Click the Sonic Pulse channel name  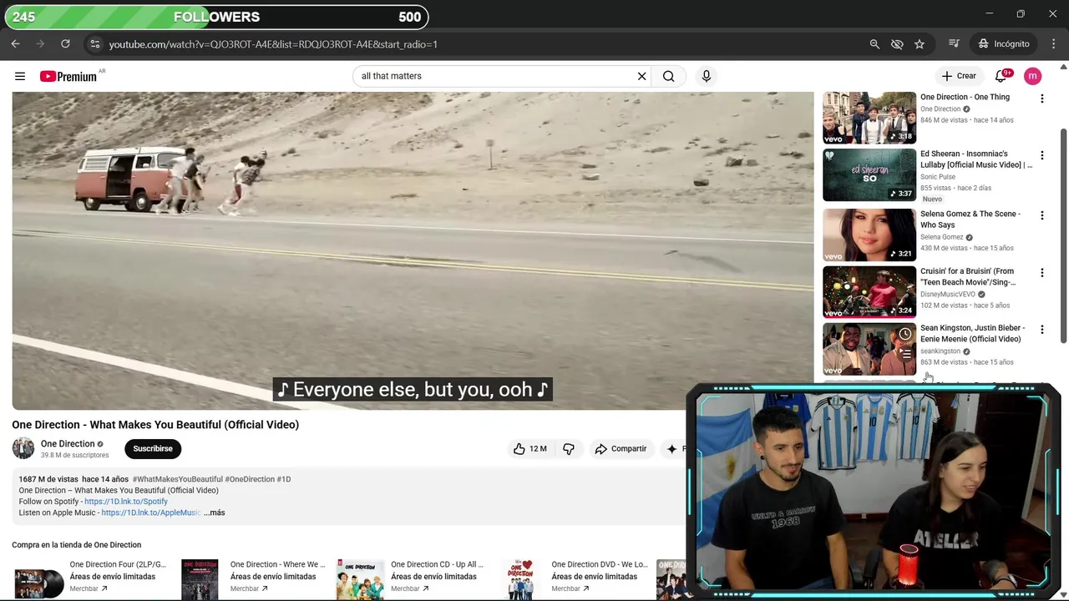click(938, 177)
